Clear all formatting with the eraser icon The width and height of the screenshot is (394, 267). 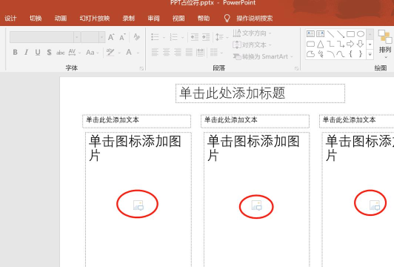point(137,37)
